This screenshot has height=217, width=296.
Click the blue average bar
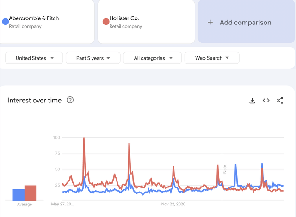click(18, 195)
